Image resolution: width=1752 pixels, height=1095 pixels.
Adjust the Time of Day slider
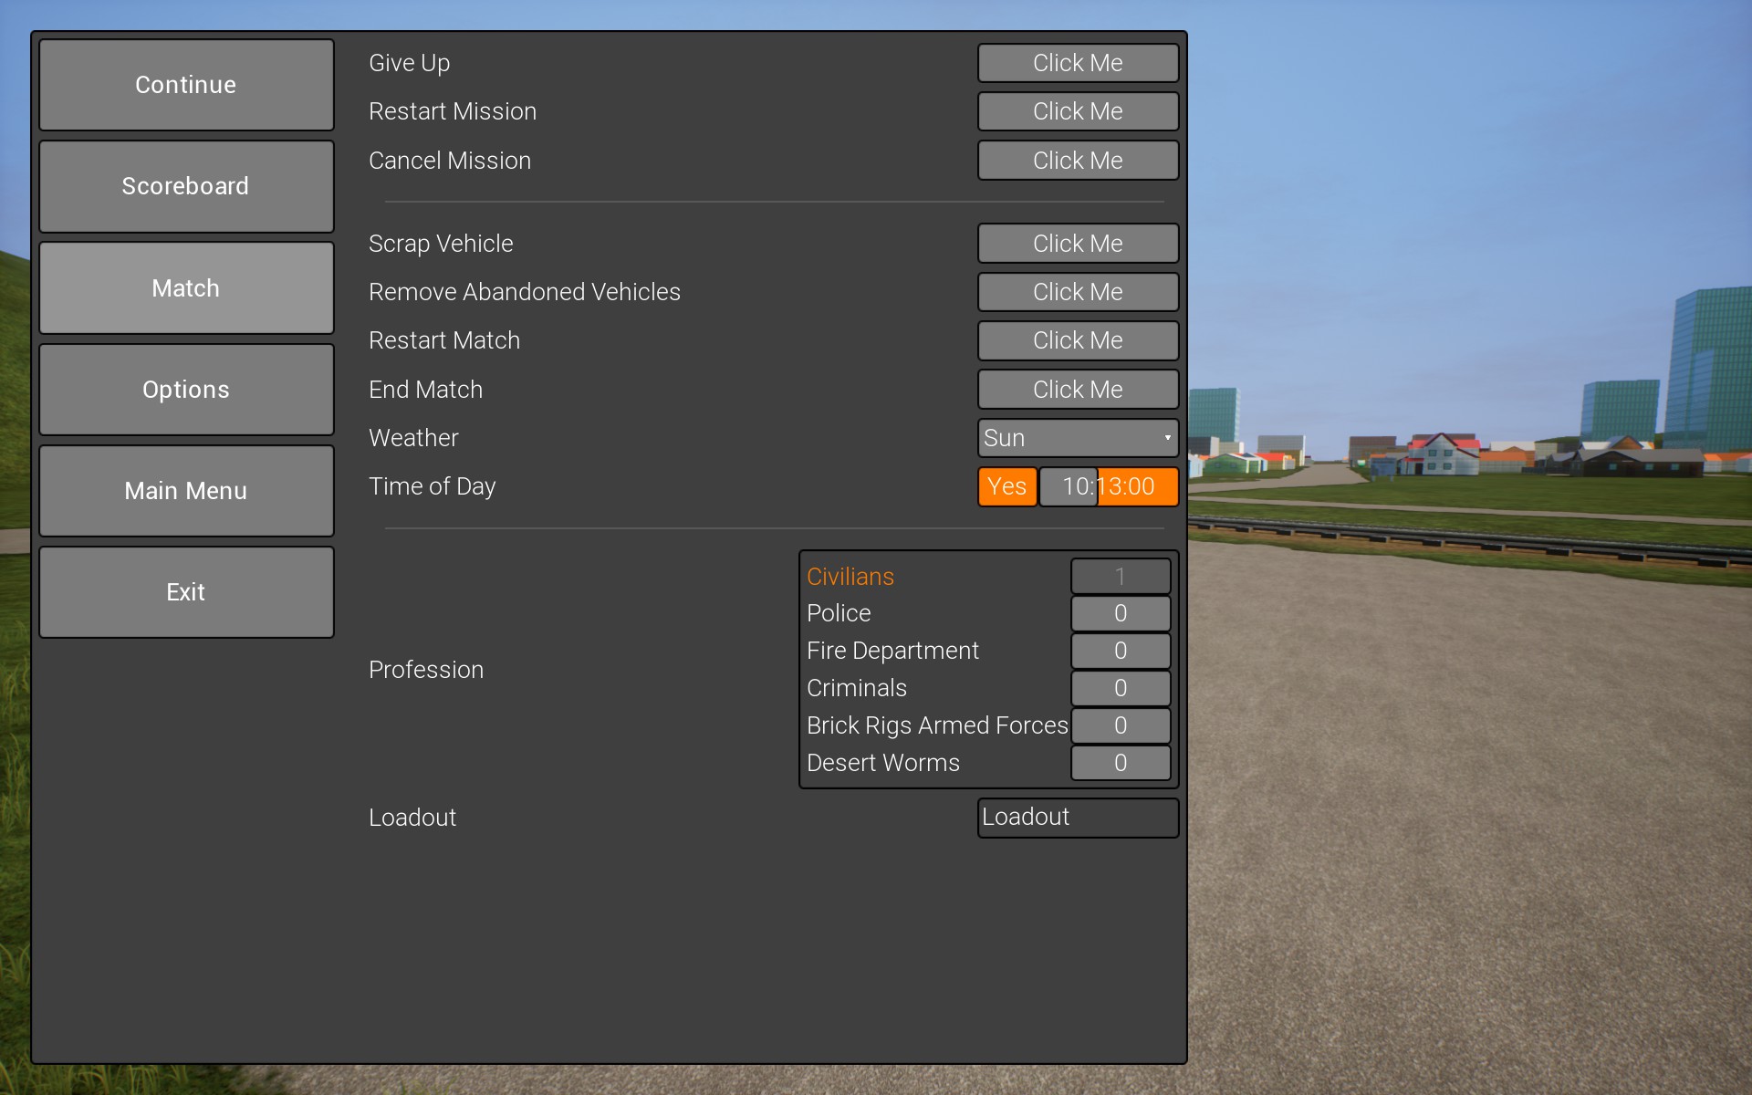click(1109, 486)
